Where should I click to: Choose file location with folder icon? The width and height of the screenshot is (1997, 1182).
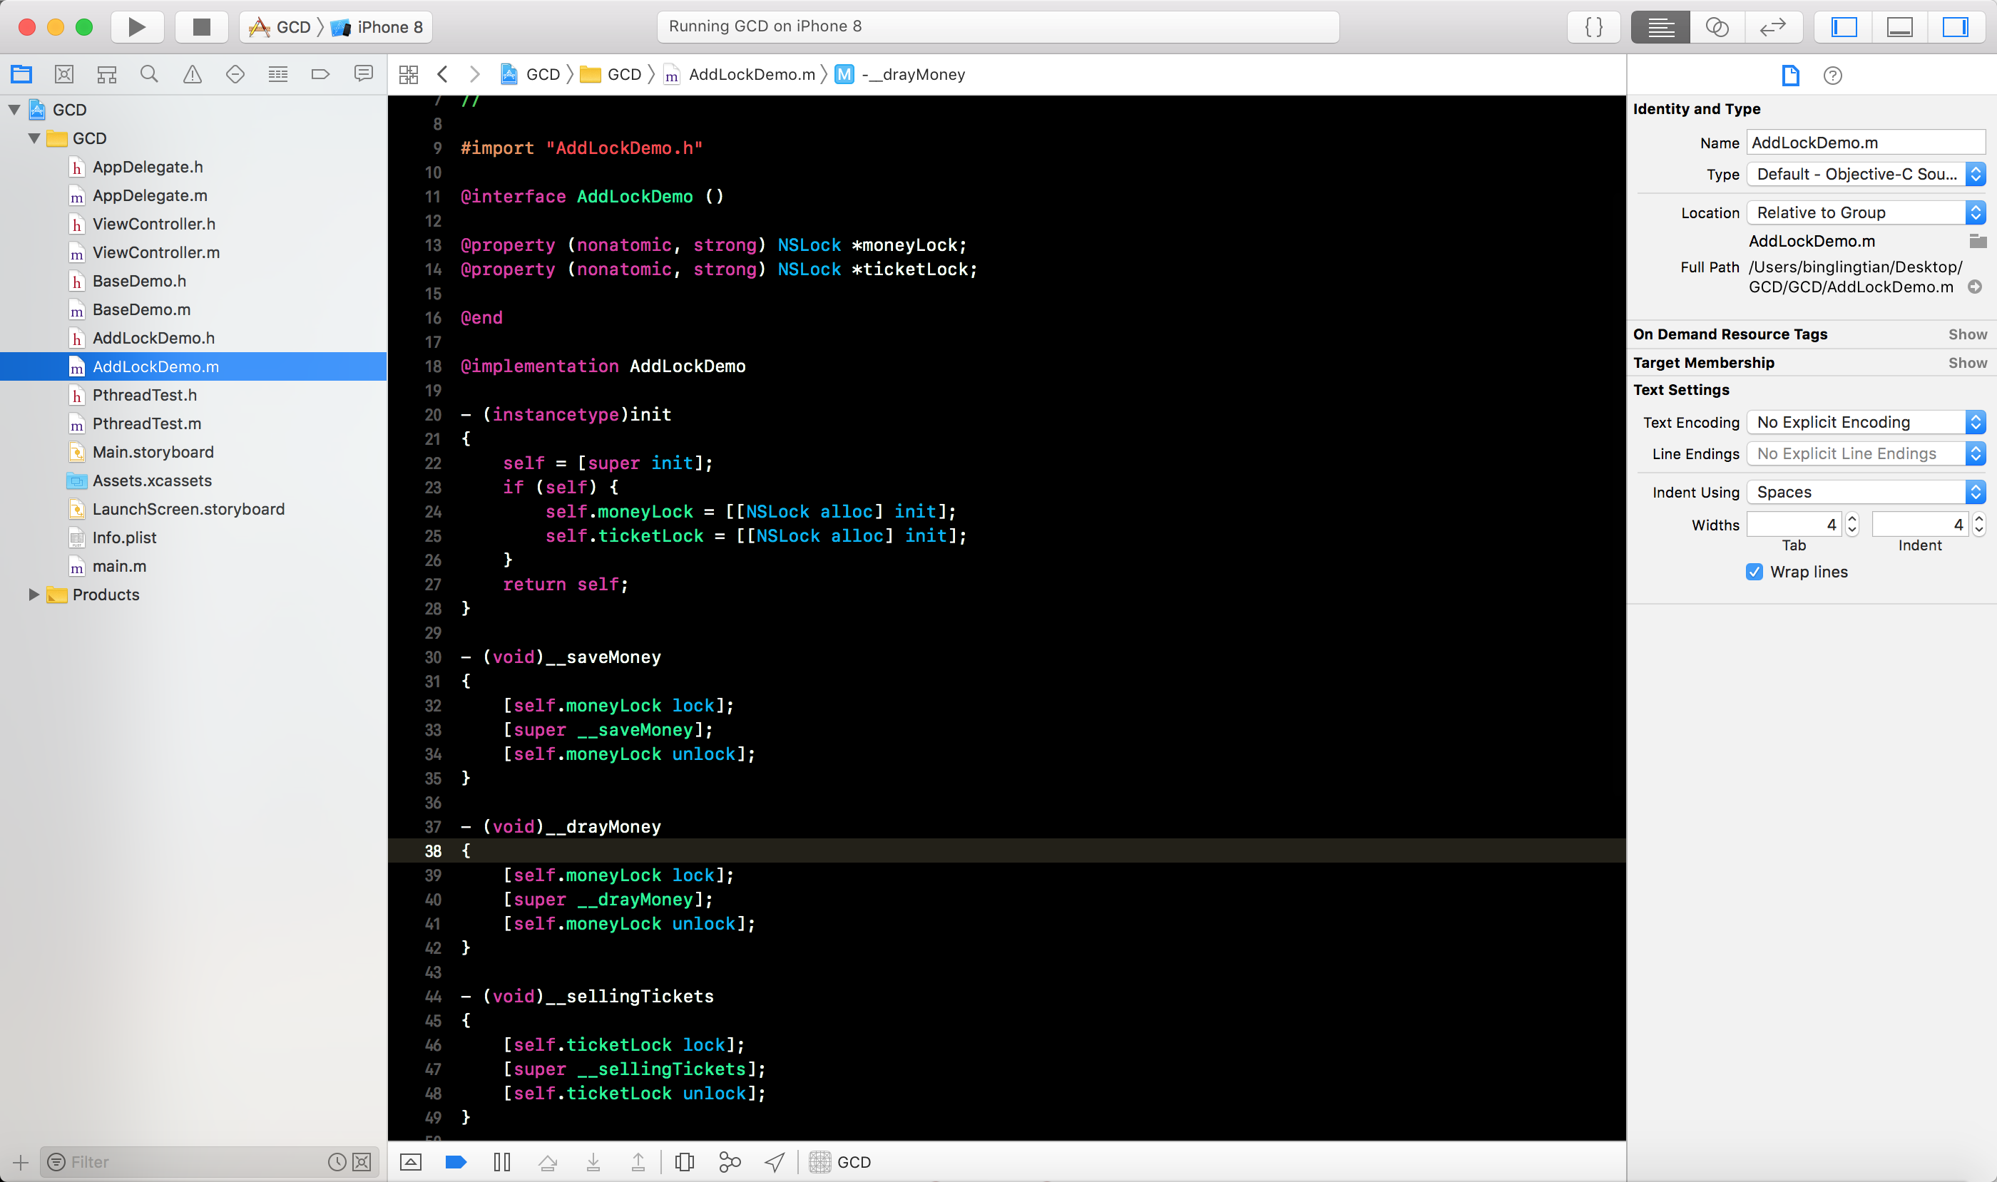[1977, 240]
